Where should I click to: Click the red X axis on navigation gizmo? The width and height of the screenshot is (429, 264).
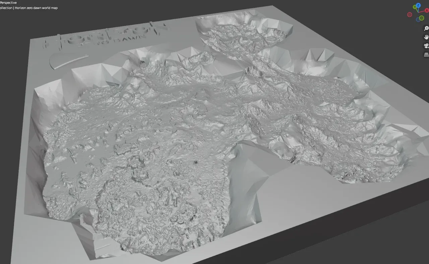pos(427,10)
